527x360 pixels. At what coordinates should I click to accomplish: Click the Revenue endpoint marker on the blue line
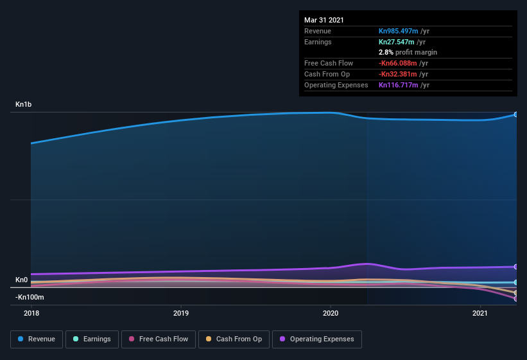point(516,114)
